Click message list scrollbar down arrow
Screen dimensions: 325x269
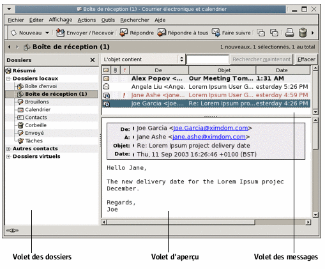point(315,112)
